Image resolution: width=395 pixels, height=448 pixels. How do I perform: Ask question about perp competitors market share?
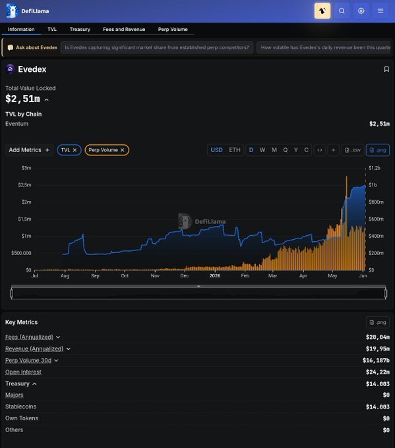[157, 47]
